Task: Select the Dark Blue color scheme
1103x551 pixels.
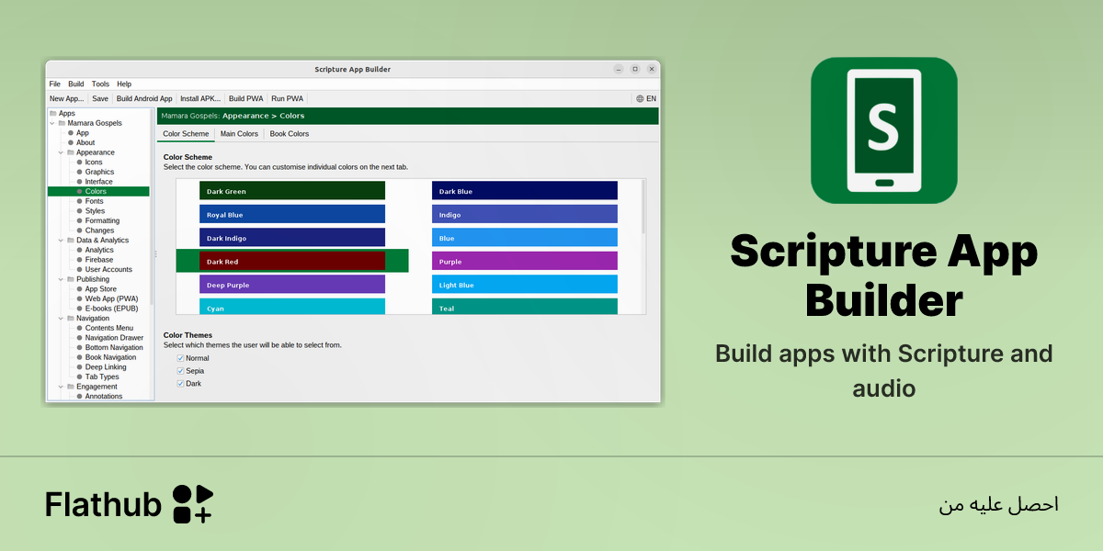Action: 525,191
